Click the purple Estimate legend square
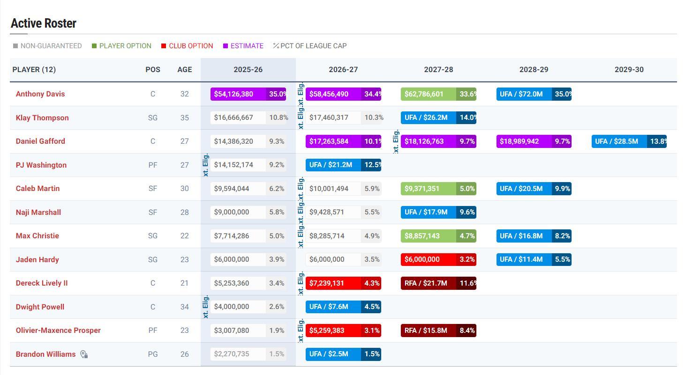This screenshot has height=375, width=685. pos(226,46)
